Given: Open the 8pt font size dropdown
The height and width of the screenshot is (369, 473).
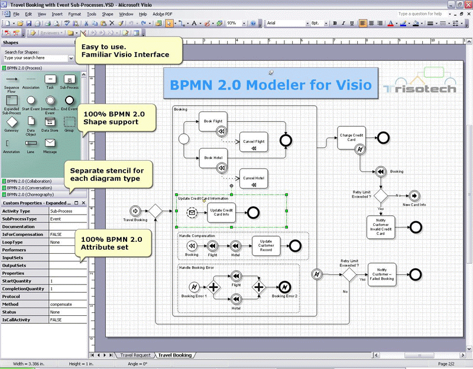Looking at the screenshot, I should (326, 23).
